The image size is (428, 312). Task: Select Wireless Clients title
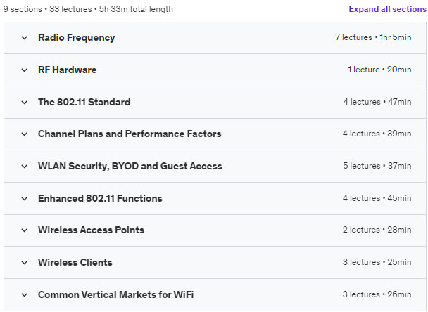[x=75, y=262]
